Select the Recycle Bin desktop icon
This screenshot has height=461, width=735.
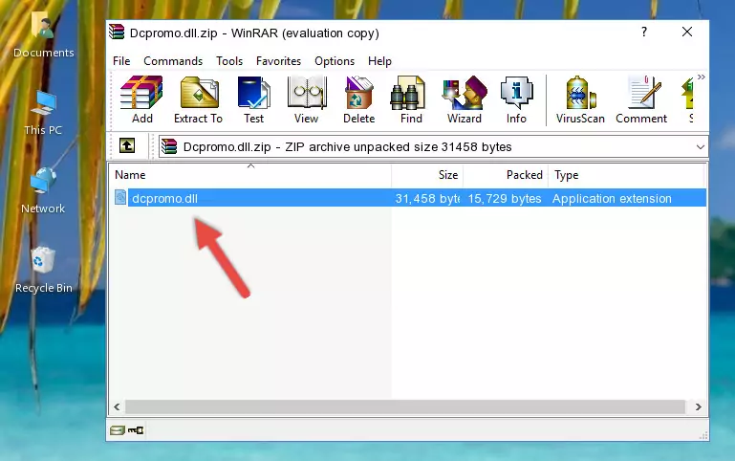[x=44, y=270]
